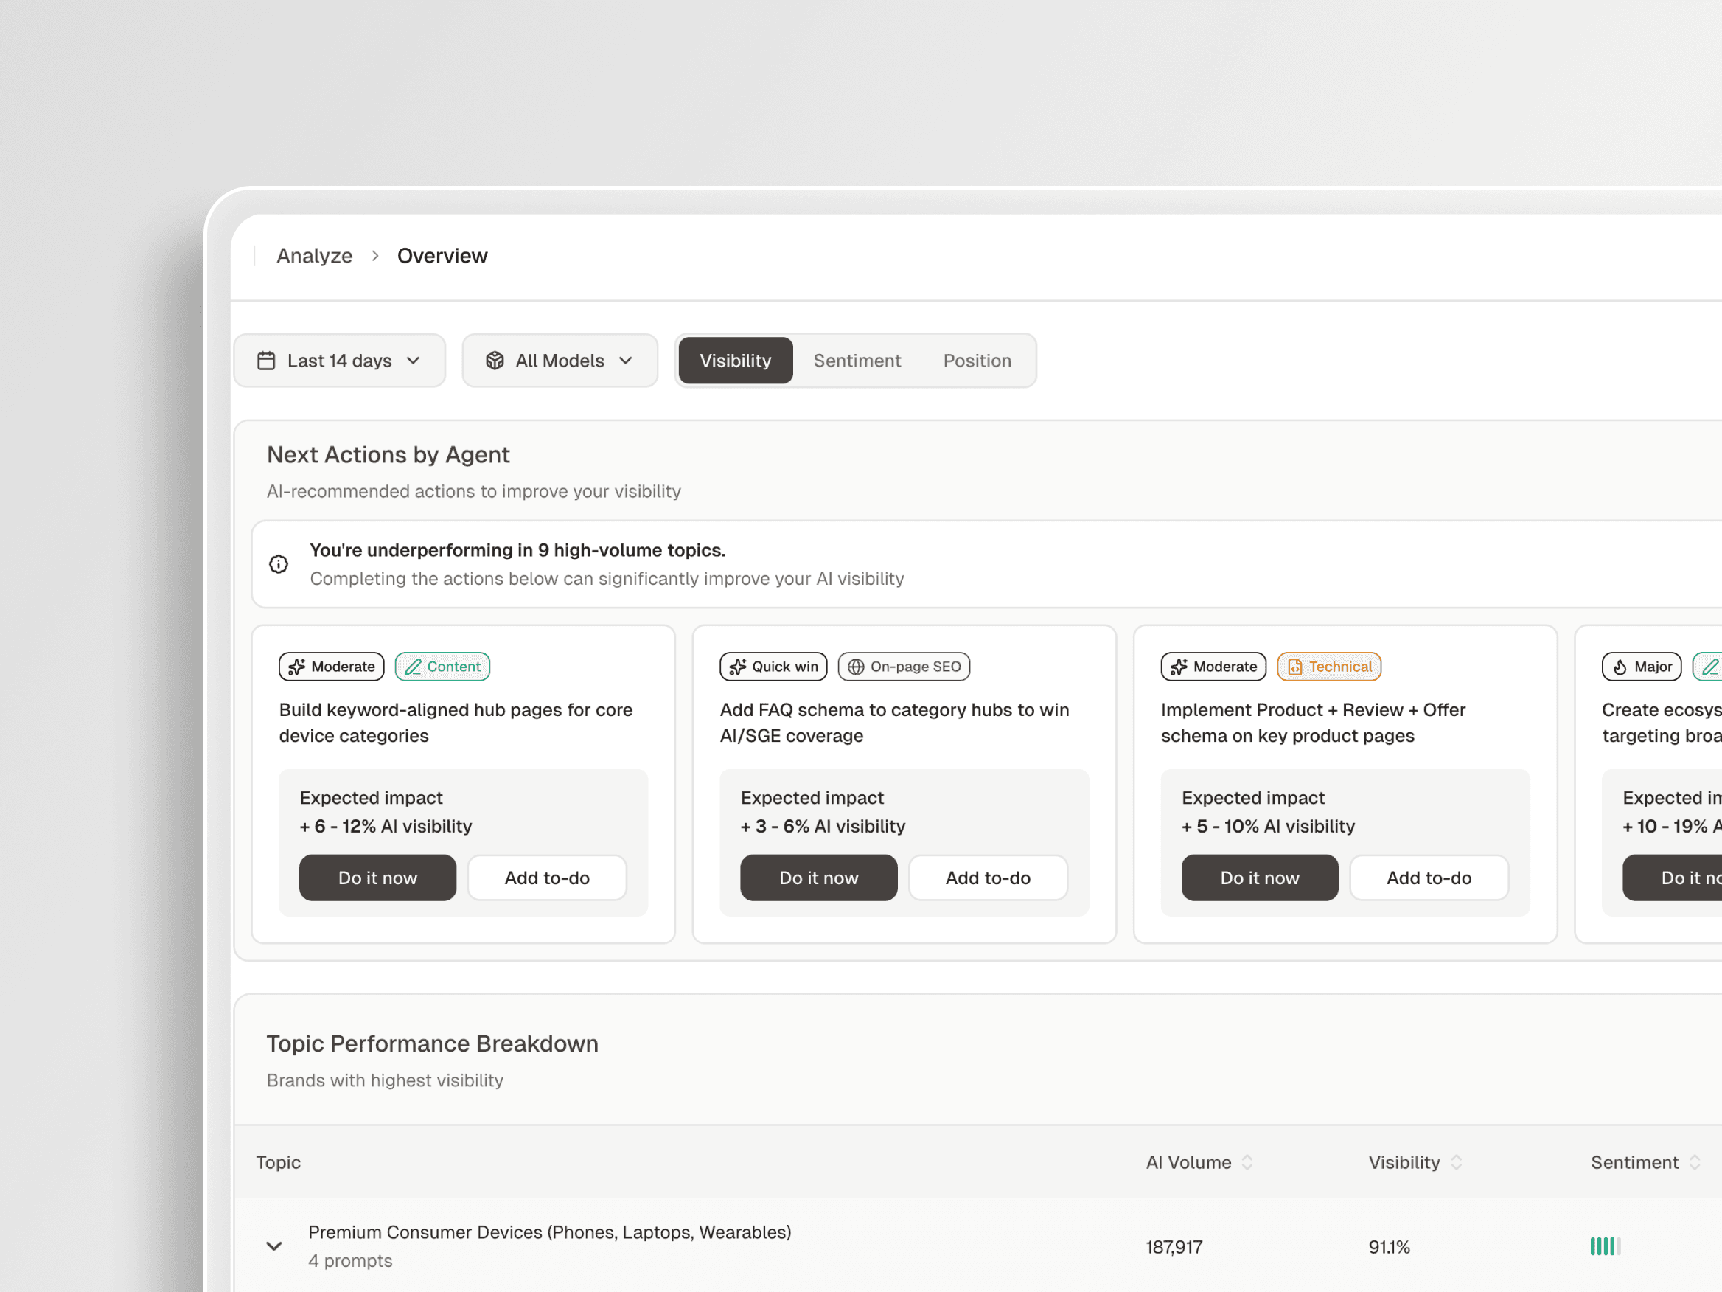Click the info icon in underperforming alert
The width and height of the screenshot is (1722, 1292).
[x=279, y=564]
